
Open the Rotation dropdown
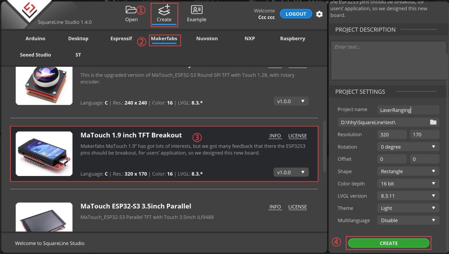pyautogui.click(x=408, y=147)
